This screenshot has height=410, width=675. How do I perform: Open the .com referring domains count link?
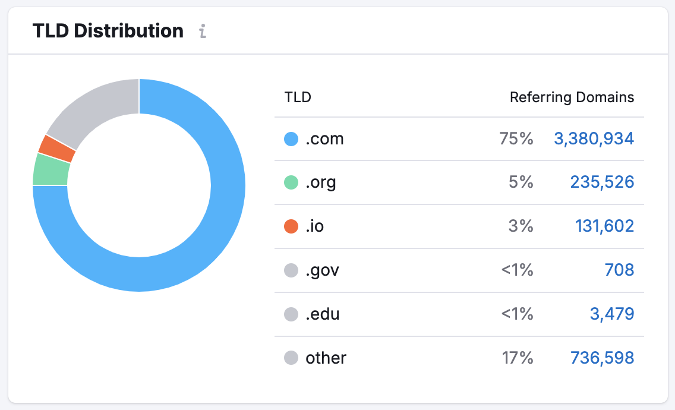(x=594, y=138)
